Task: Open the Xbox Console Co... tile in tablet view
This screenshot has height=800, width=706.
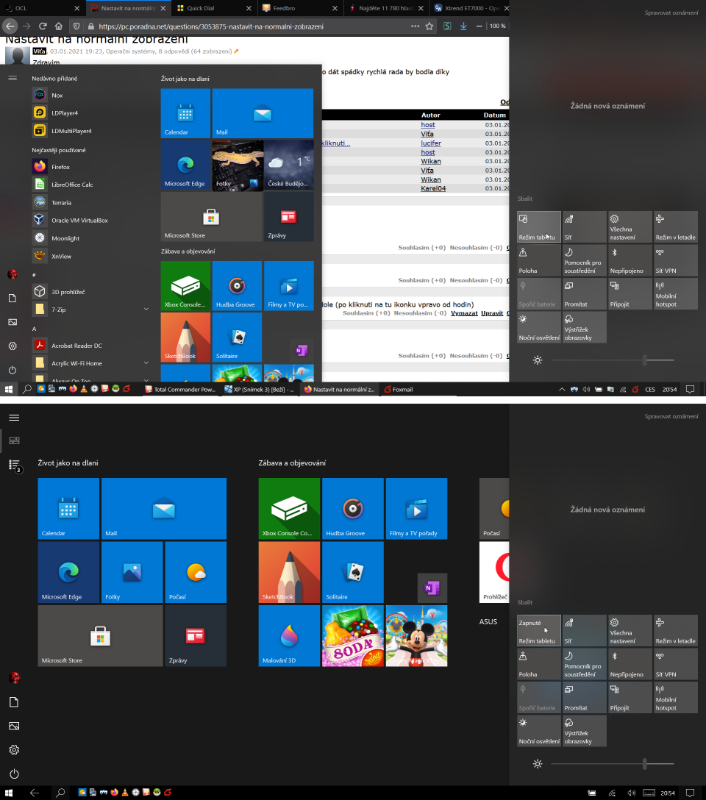Action: pos(289,509)
